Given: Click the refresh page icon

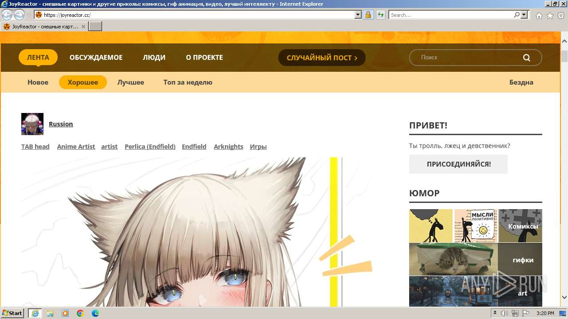Looking at the screenshot, I should click(x=380, y=15).
